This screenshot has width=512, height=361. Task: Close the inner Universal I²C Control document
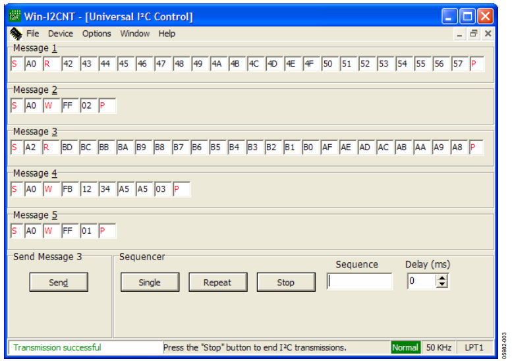click(x=488, y=34)
